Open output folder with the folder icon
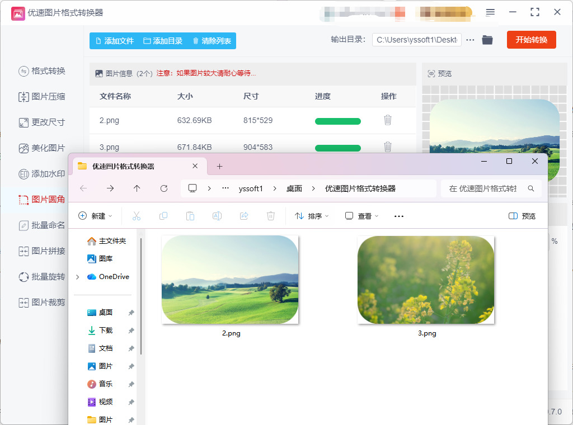573x425 pixels. click(487, 40)
